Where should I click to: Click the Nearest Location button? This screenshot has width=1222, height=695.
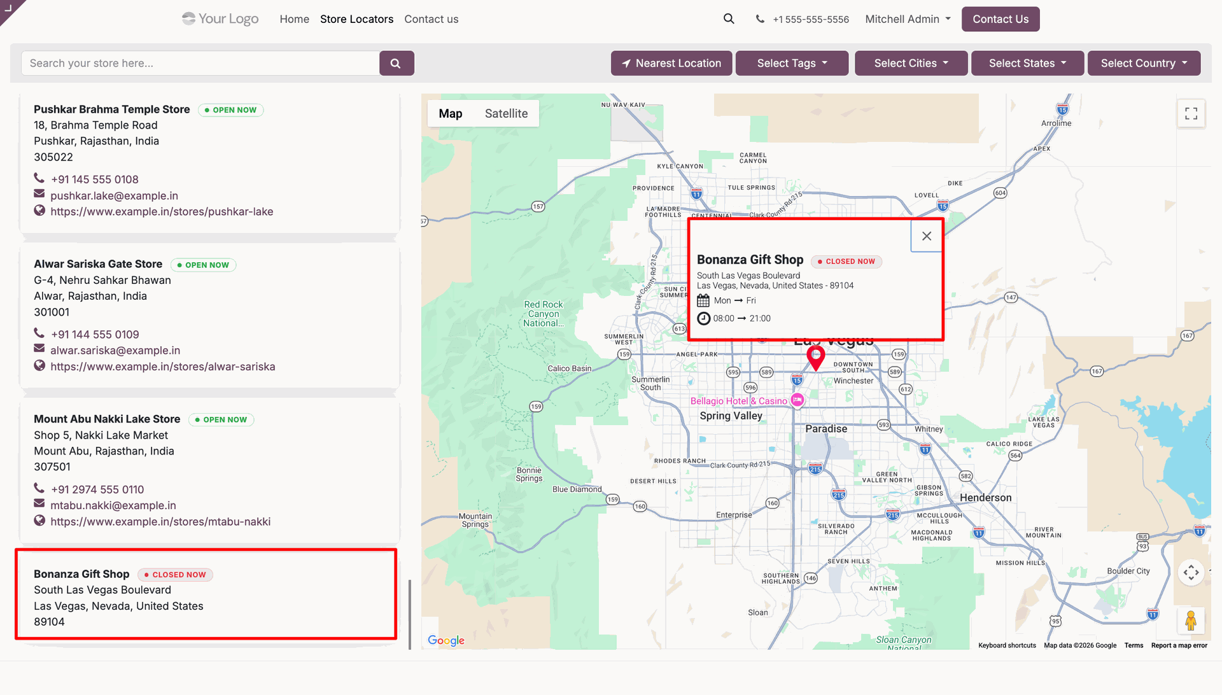[671, 64]
